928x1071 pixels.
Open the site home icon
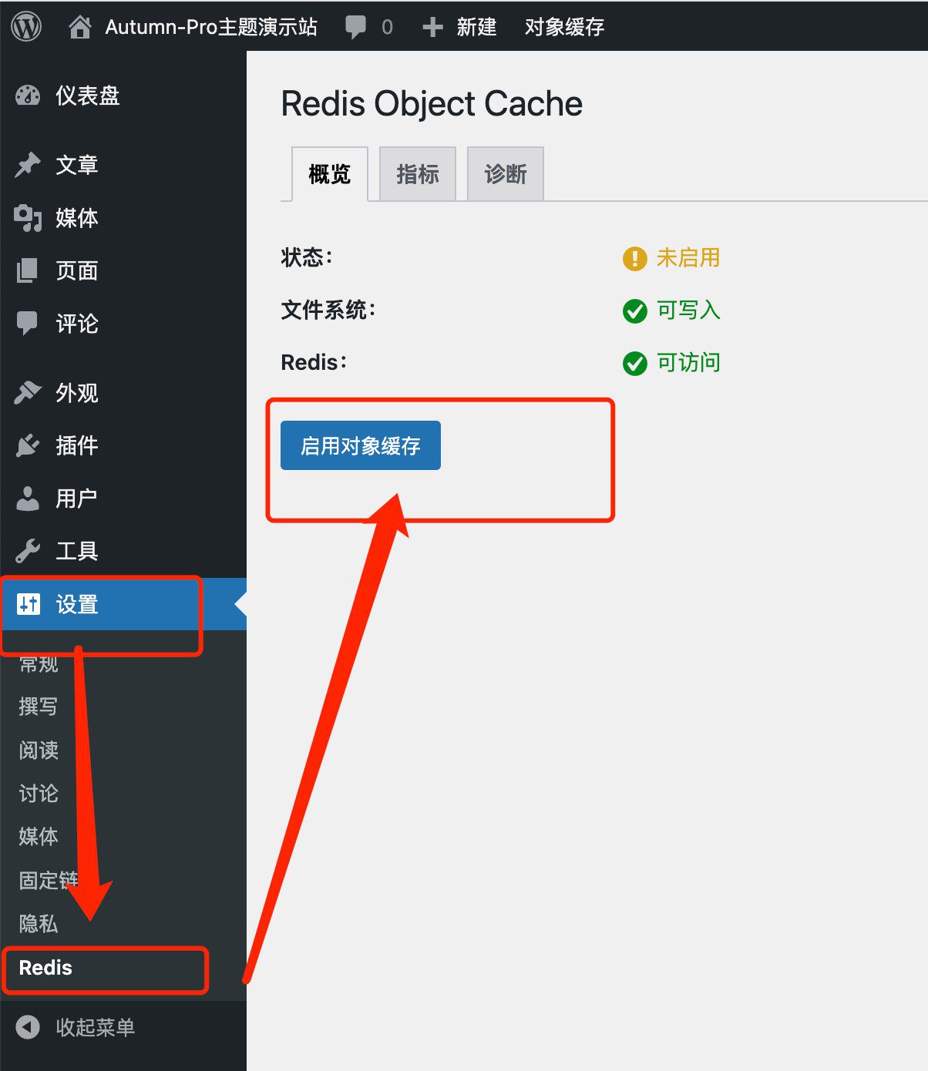(x=79, y=27)
